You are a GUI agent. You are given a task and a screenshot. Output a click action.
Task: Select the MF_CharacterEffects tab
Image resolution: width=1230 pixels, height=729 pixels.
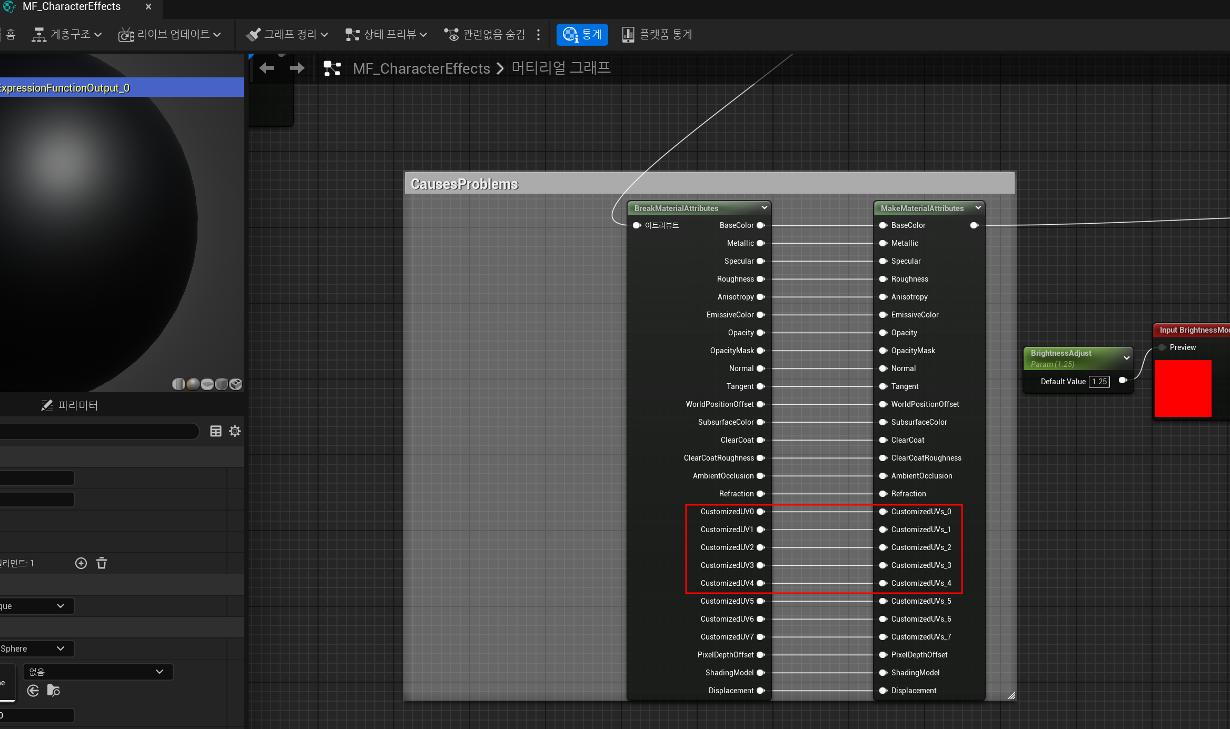tap(72, 7)
